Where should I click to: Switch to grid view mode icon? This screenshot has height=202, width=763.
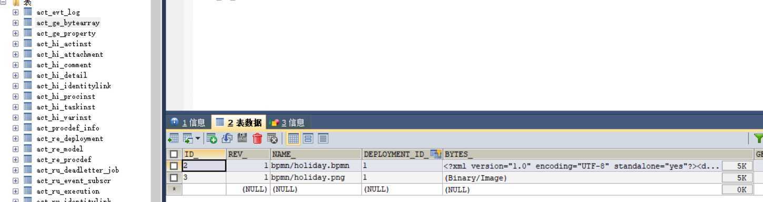294,138
